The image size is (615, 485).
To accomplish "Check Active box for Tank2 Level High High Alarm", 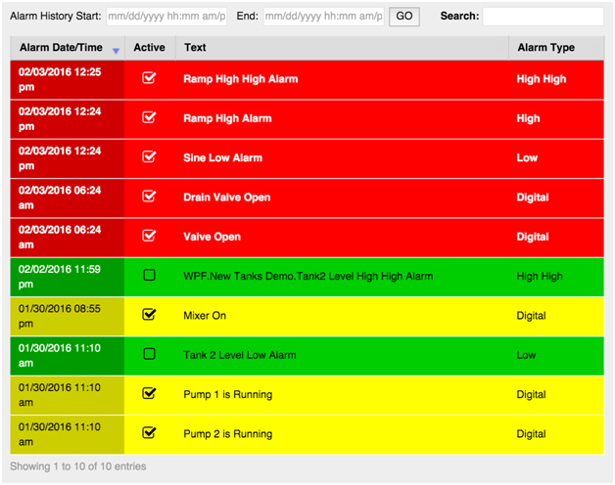I will coord(149,275).
